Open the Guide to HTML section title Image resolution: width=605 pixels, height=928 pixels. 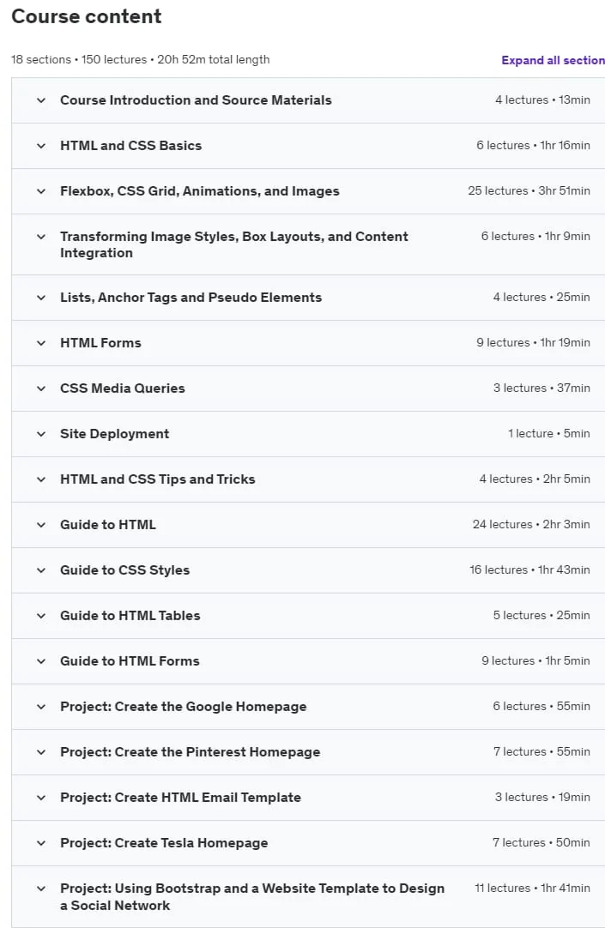pyautogui.click(x=108, y=525)
